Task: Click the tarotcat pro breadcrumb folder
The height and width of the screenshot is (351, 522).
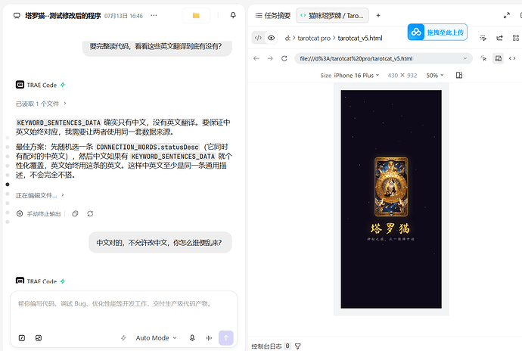Action: point(314,39)
